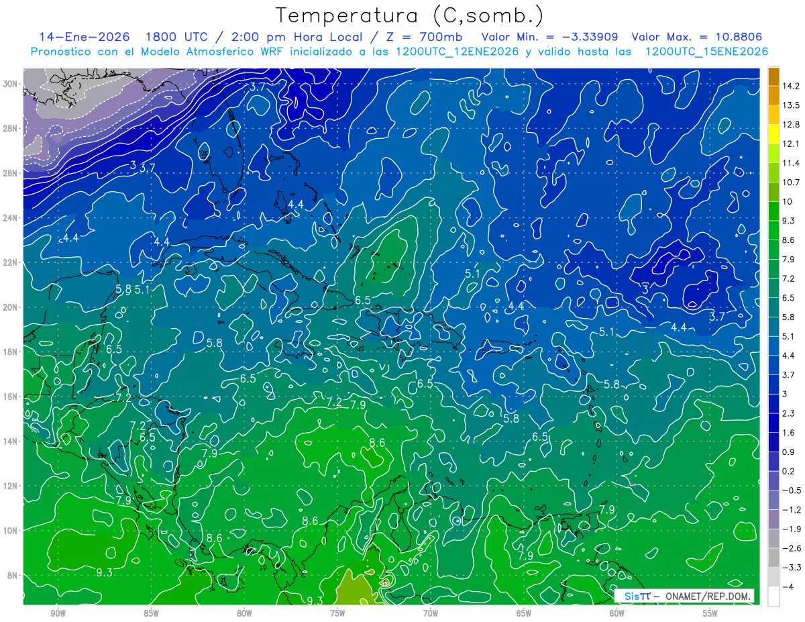The height and width of the screenshot is (622, 805).
Task: Click the "SisTT - ONAMET/REP.DOM." logo box
Action: (684, 596)
